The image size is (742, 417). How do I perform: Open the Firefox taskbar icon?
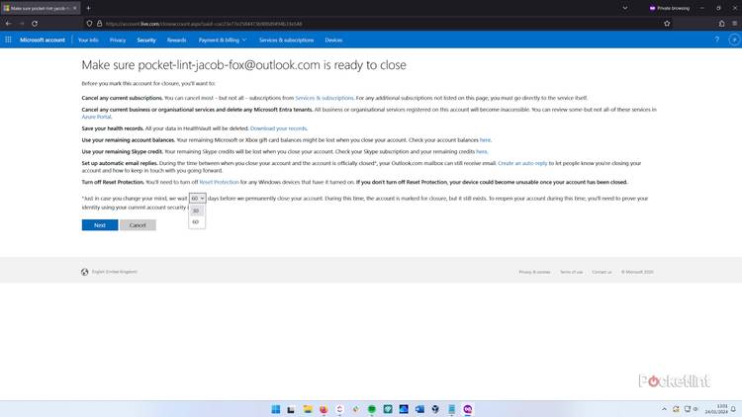coord(324,409)
